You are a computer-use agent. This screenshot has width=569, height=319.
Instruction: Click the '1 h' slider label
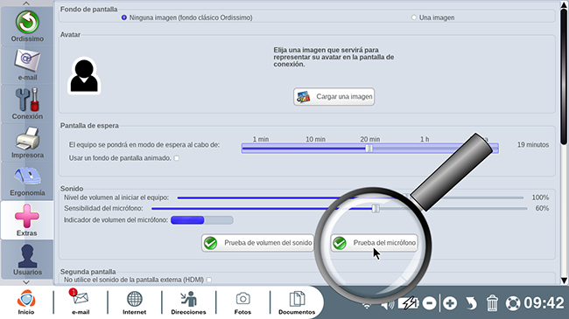click(x=425, y=139)
